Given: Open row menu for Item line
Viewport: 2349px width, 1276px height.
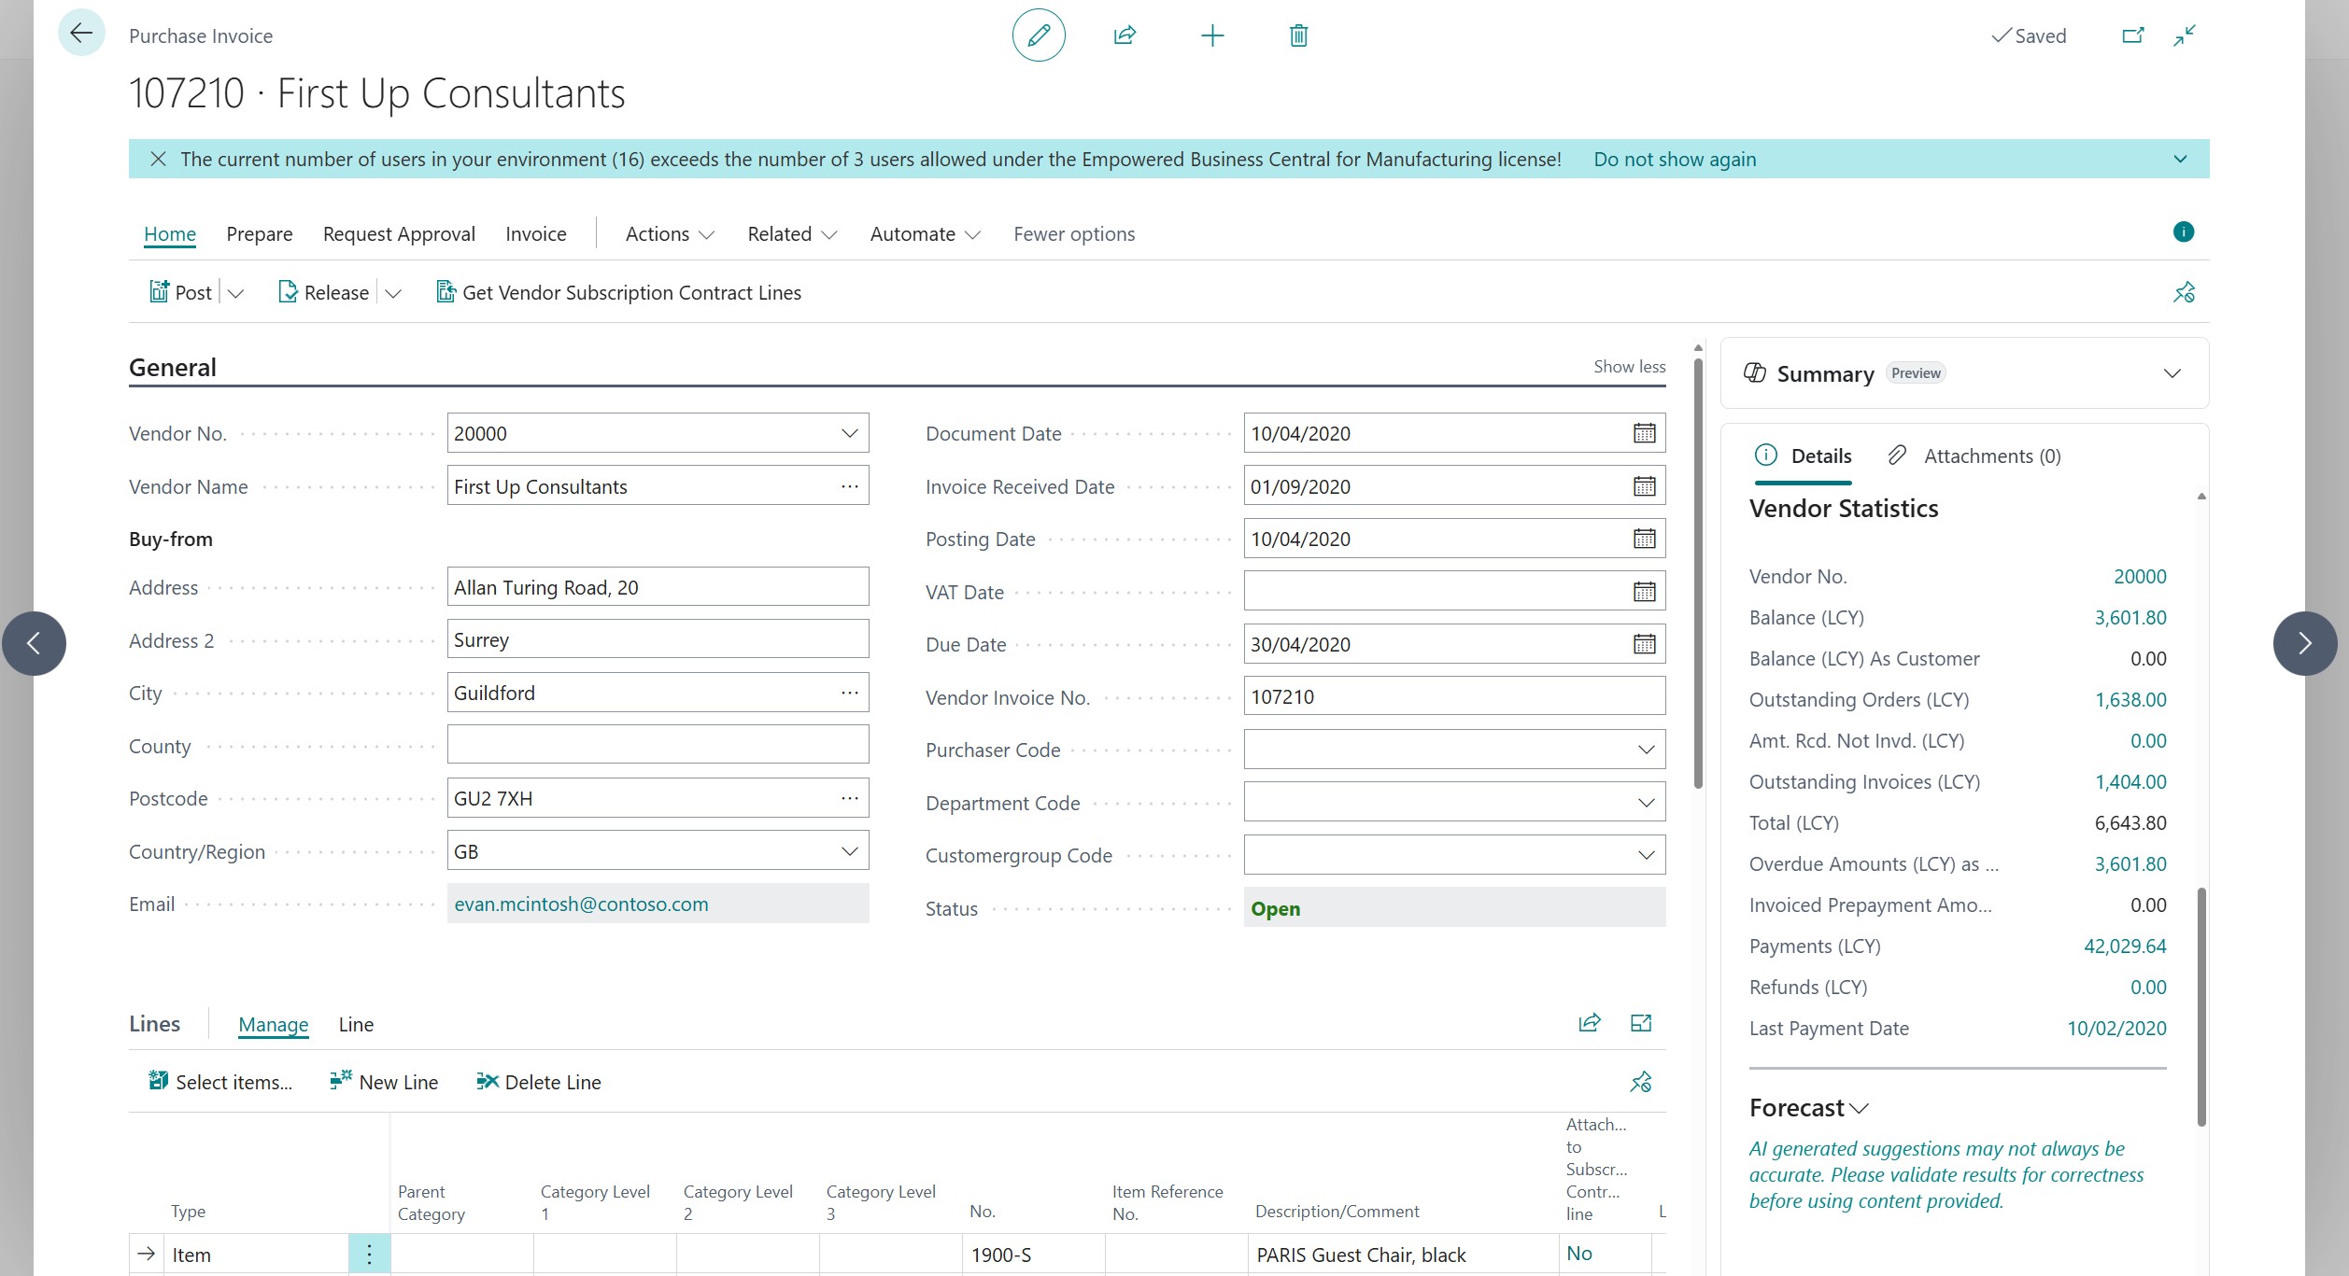Looking at the screenshot, I should [369, 1255].
